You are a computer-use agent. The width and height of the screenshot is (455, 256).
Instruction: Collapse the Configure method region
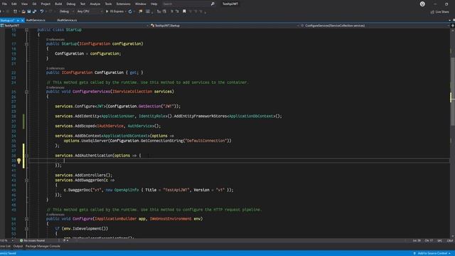[26, 219]
